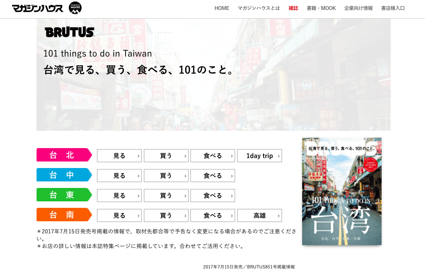The image size is (425, 278).
Task: Open 企業向け情報 page
Action: coord(358,8)
